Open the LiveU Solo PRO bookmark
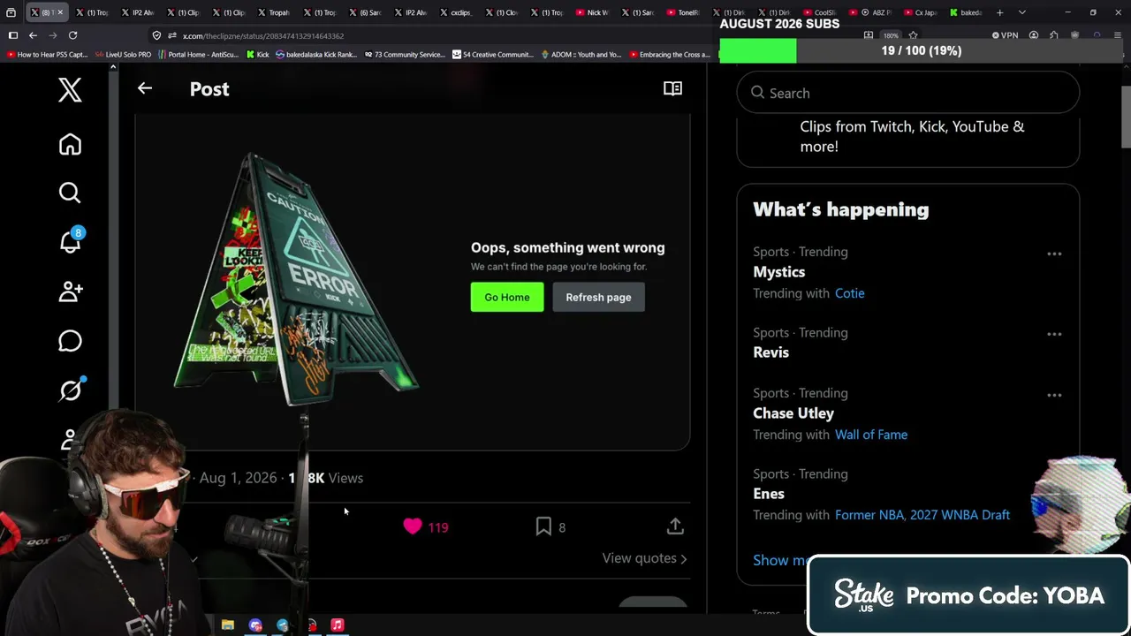The image size is (1131, 636). coord(123,55)
